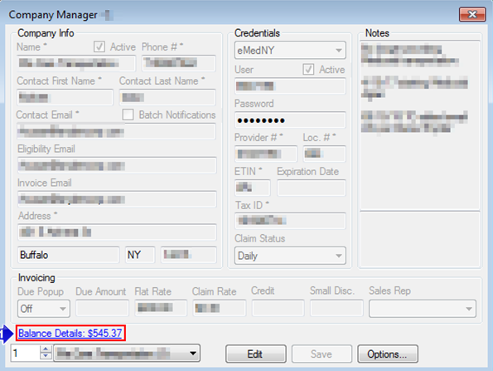Enable the Batch Notifications checkbox

pos(128,115)
